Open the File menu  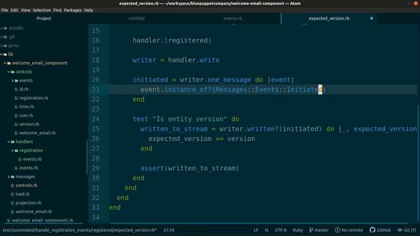(x=5, y=10)
